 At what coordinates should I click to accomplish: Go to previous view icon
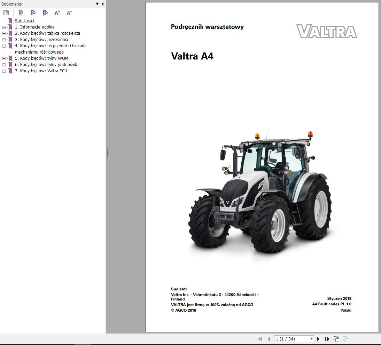pyautogui.click(x=336, y=338)
